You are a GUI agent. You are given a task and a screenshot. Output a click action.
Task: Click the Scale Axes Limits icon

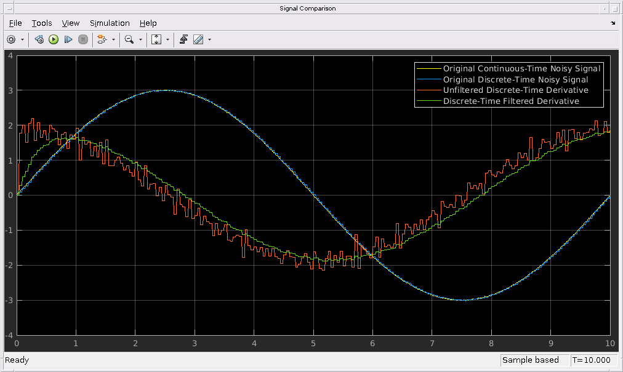coord(156,39)
